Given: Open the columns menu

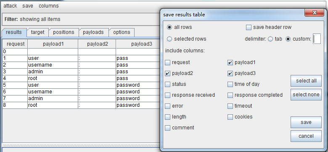Looking at the screenshot, I should (x=48, y=6).
